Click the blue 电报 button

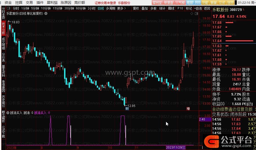(190, 3)
